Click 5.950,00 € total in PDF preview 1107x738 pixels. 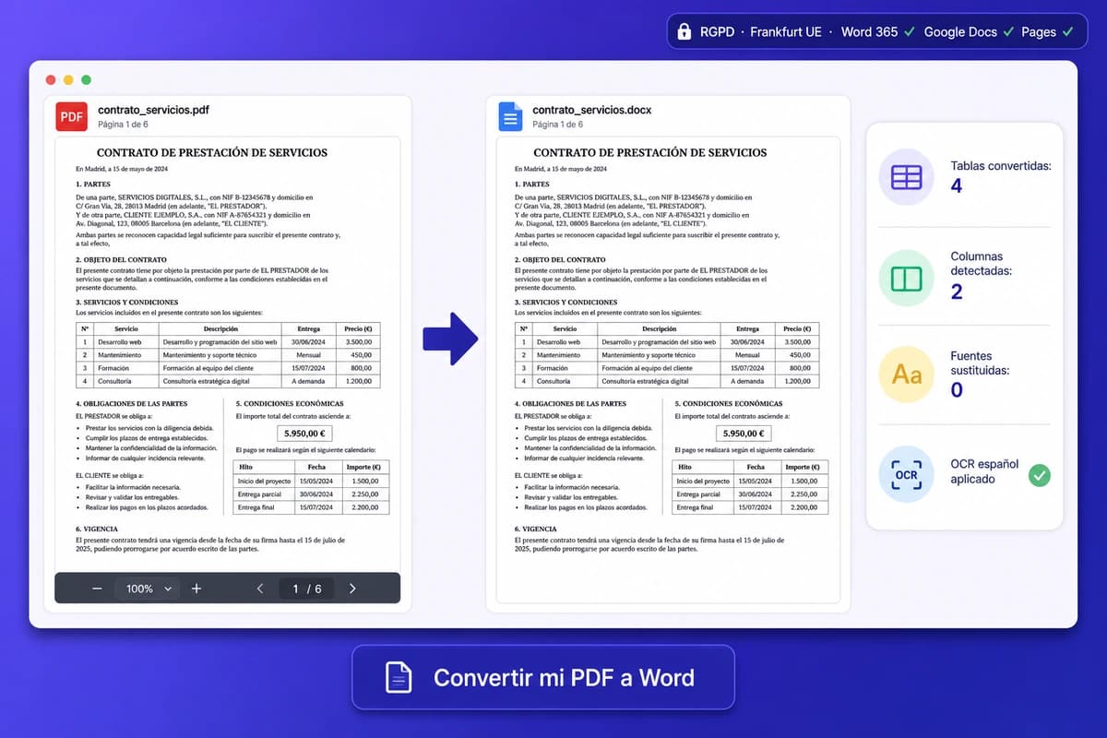tap(304, 433)
